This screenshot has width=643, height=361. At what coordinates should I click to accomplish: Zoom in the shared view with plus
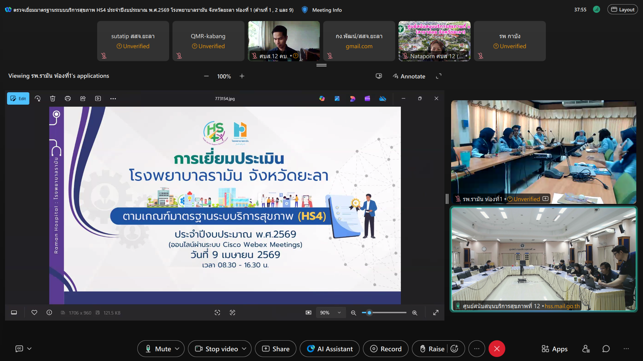point(242,76)
